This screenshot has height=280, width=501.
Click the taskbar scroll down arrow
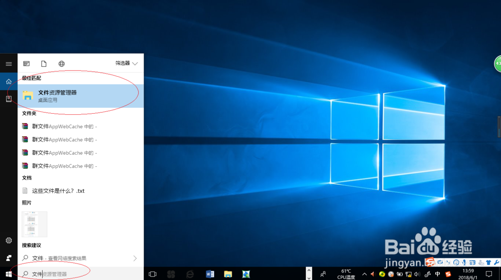click(309, 277)
